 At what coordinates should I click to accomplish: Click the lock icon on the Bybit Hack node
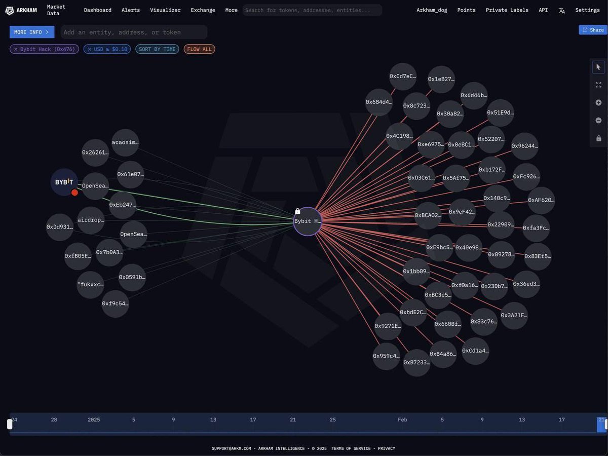point(297,211)
